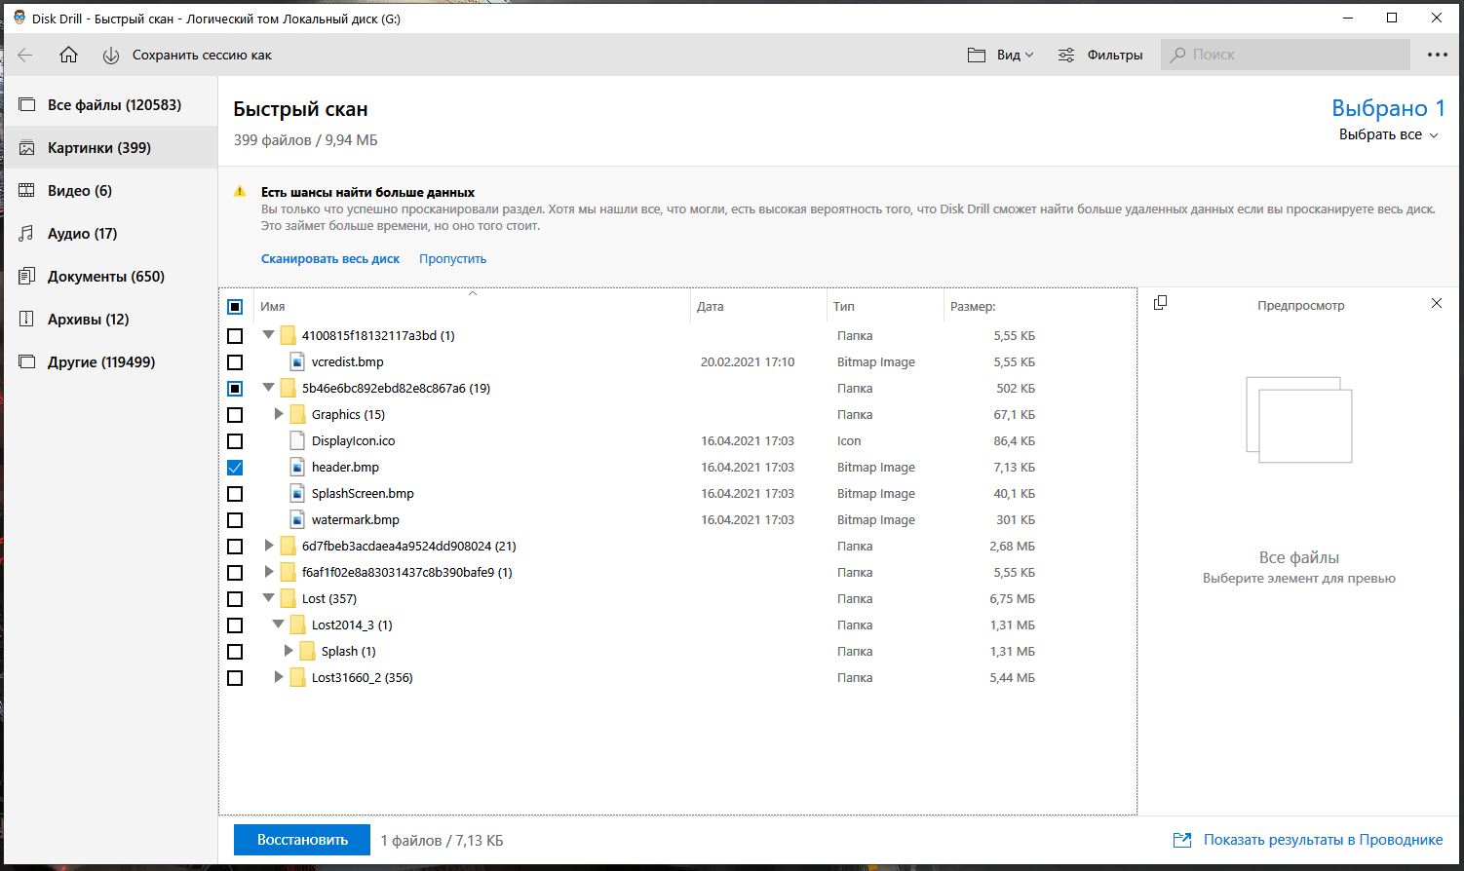Switch to Документы (650) category

111,276
